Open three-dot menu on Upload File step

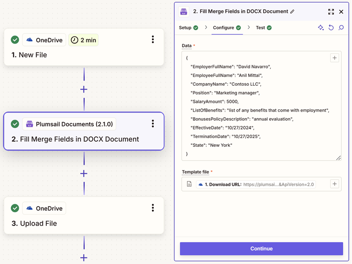pos(153,208)
